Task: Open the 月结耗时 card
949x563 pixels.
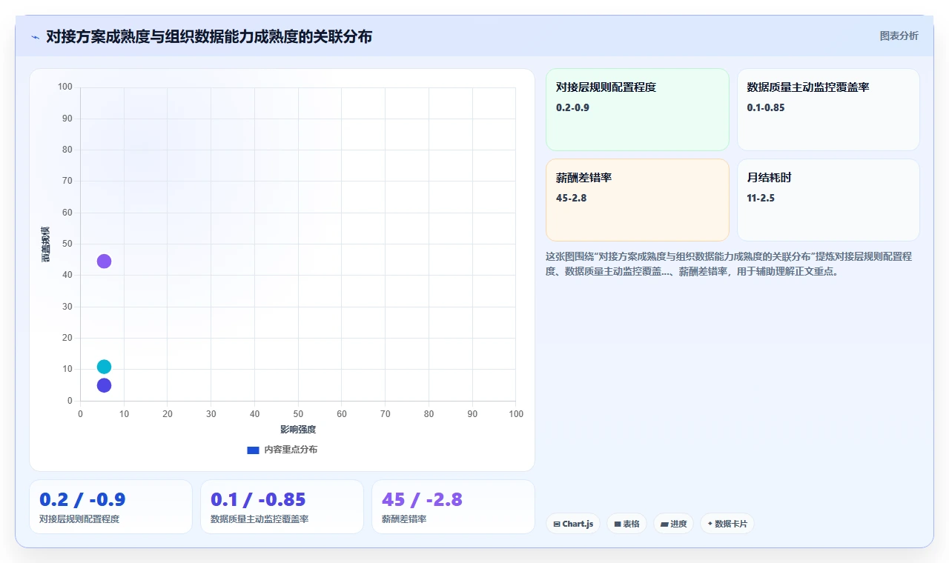Action: (x=828, y=200)
